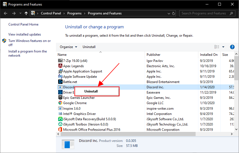Open View installed updates
Image resolution: width=239 pixels, height=153 pixels.
(x=24, y=34)
